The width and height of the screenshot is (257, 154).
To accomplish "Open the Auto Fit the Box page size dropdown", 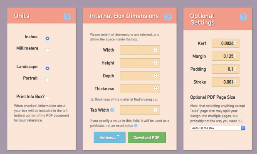I will pos(217,128).
